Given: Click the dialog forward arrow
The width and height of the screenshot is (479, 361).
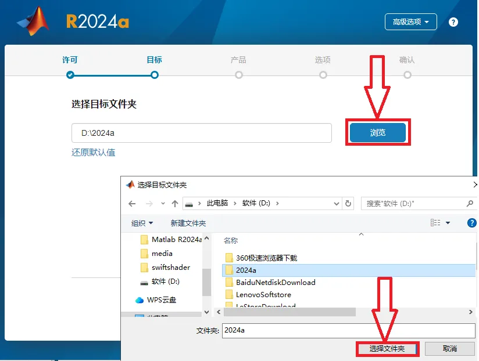Looking at the screenshot, I should (149, 204).
